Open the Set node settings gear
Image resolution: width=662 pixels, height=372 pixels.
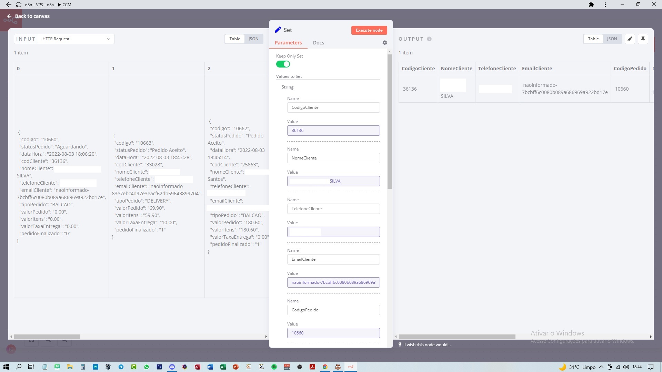click(x=384, y=43)
